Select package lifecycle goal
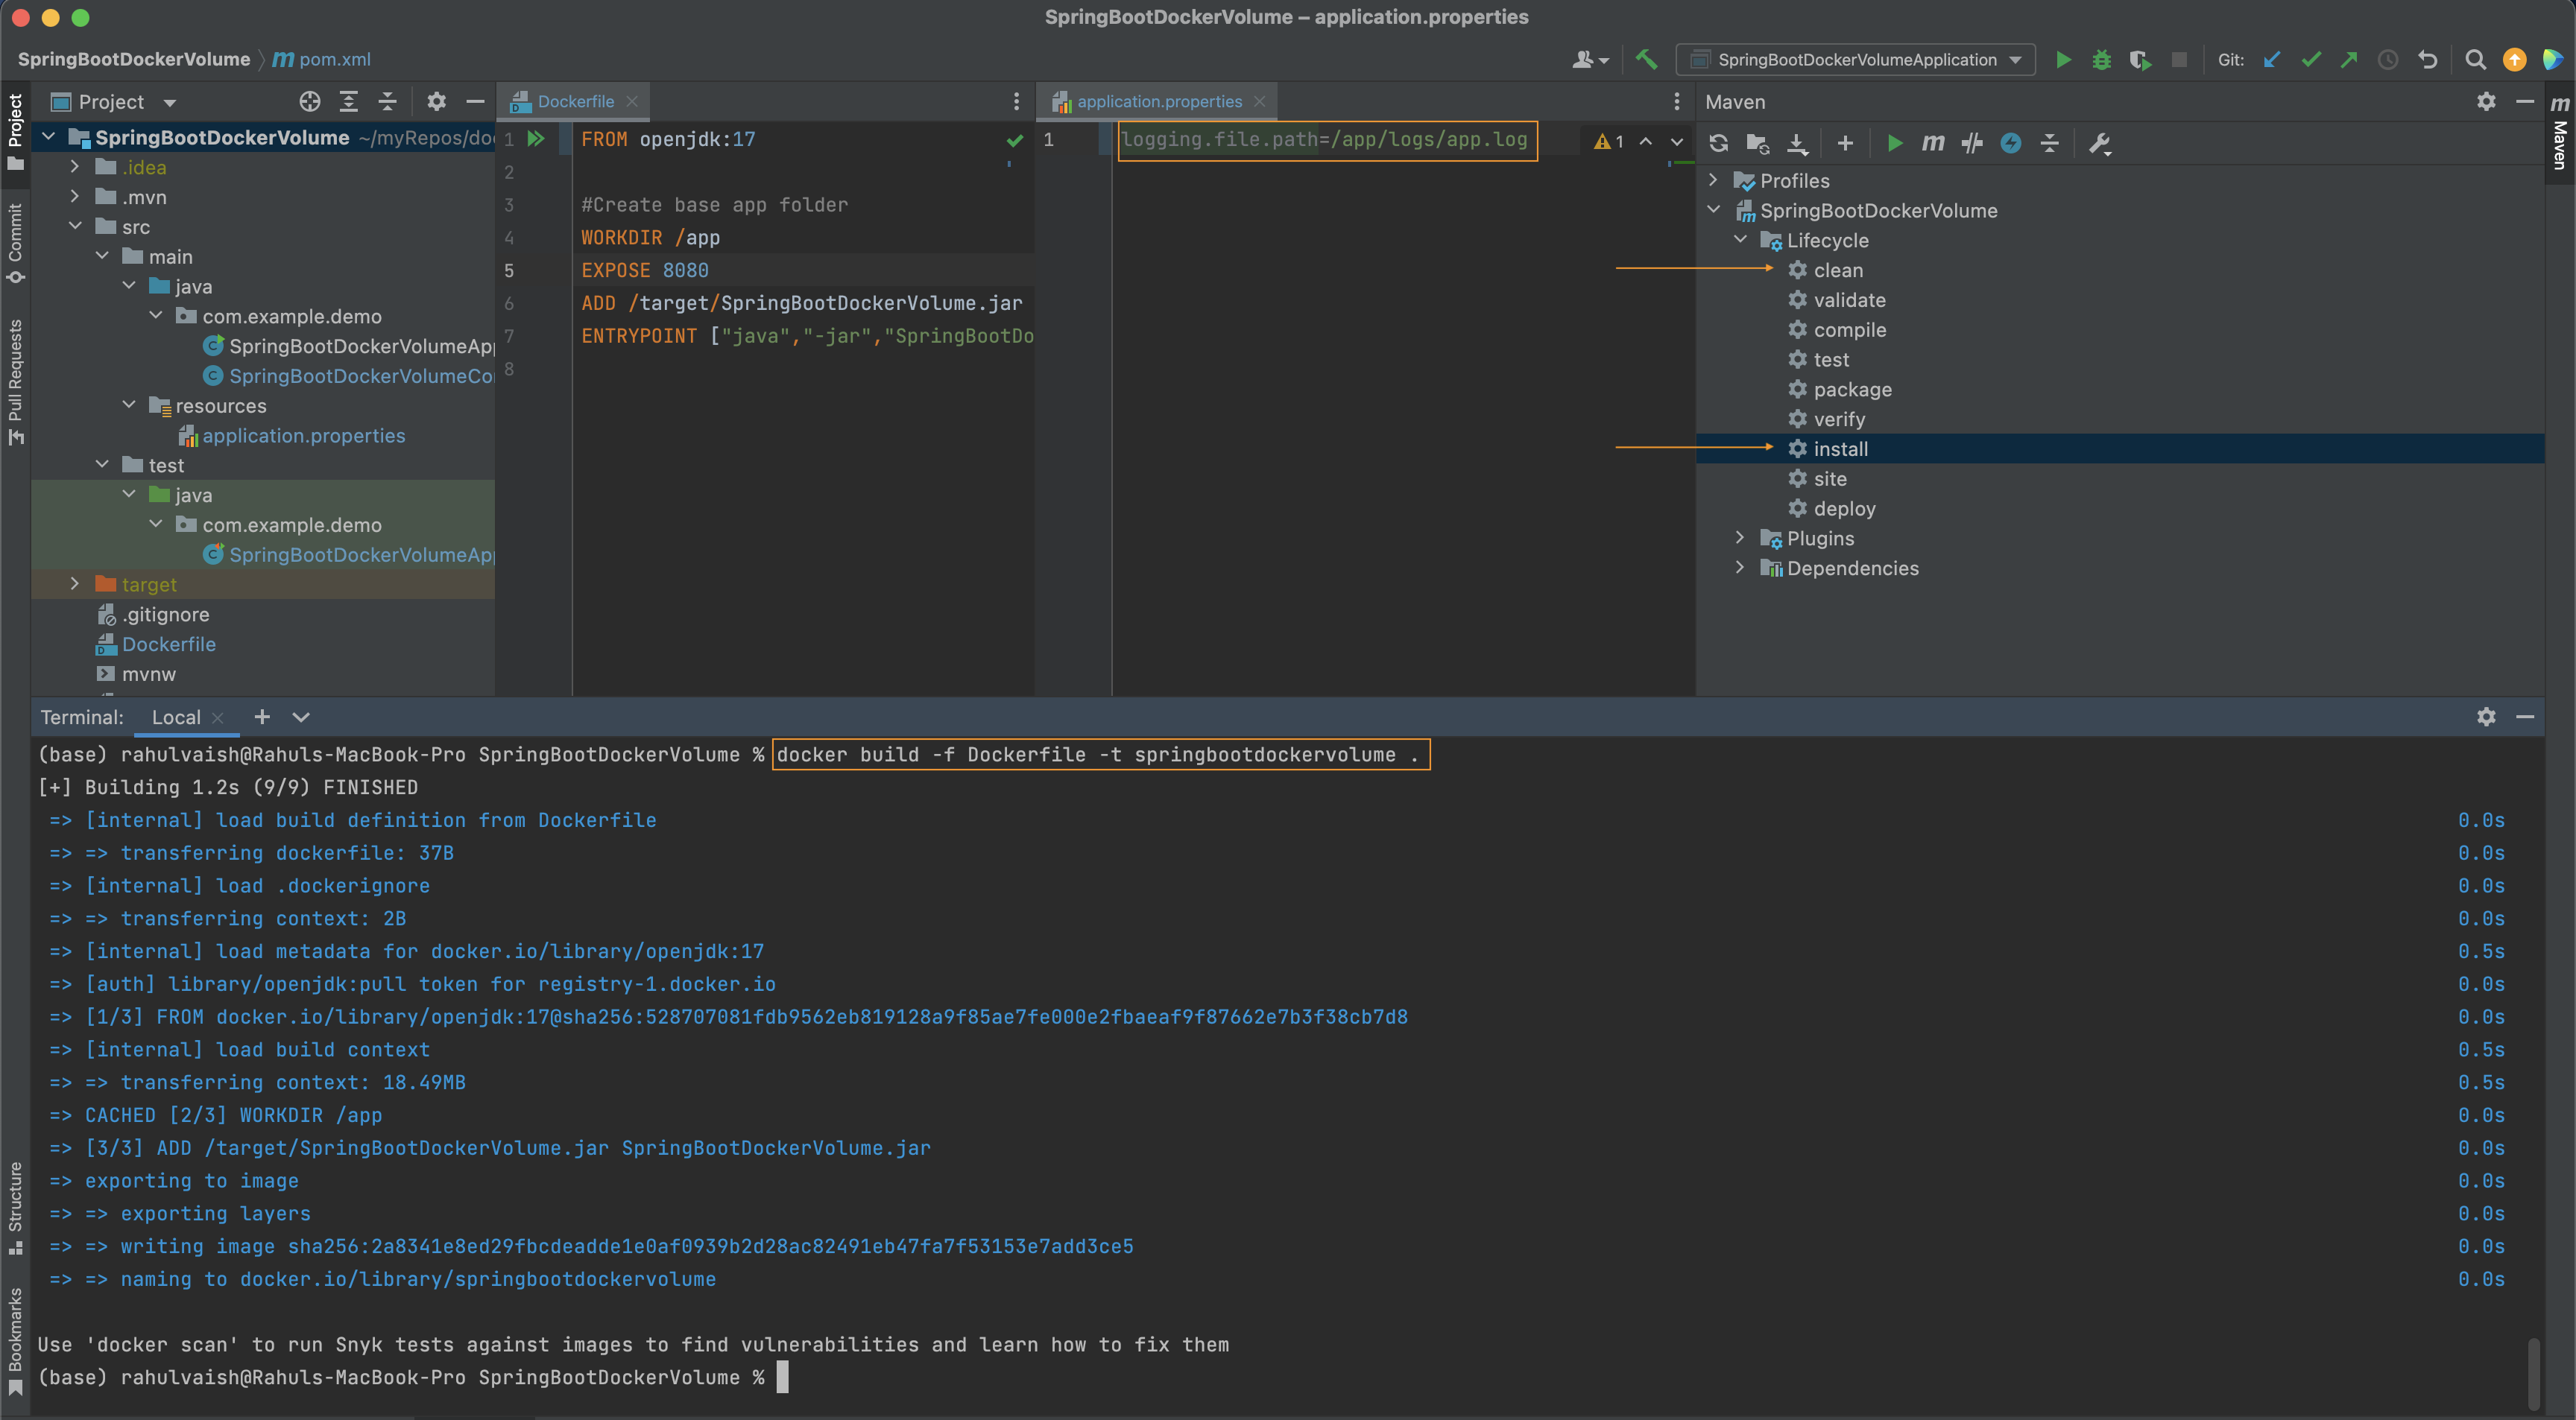Viewport: 2576px width, 1420px height. (1852, 389)
